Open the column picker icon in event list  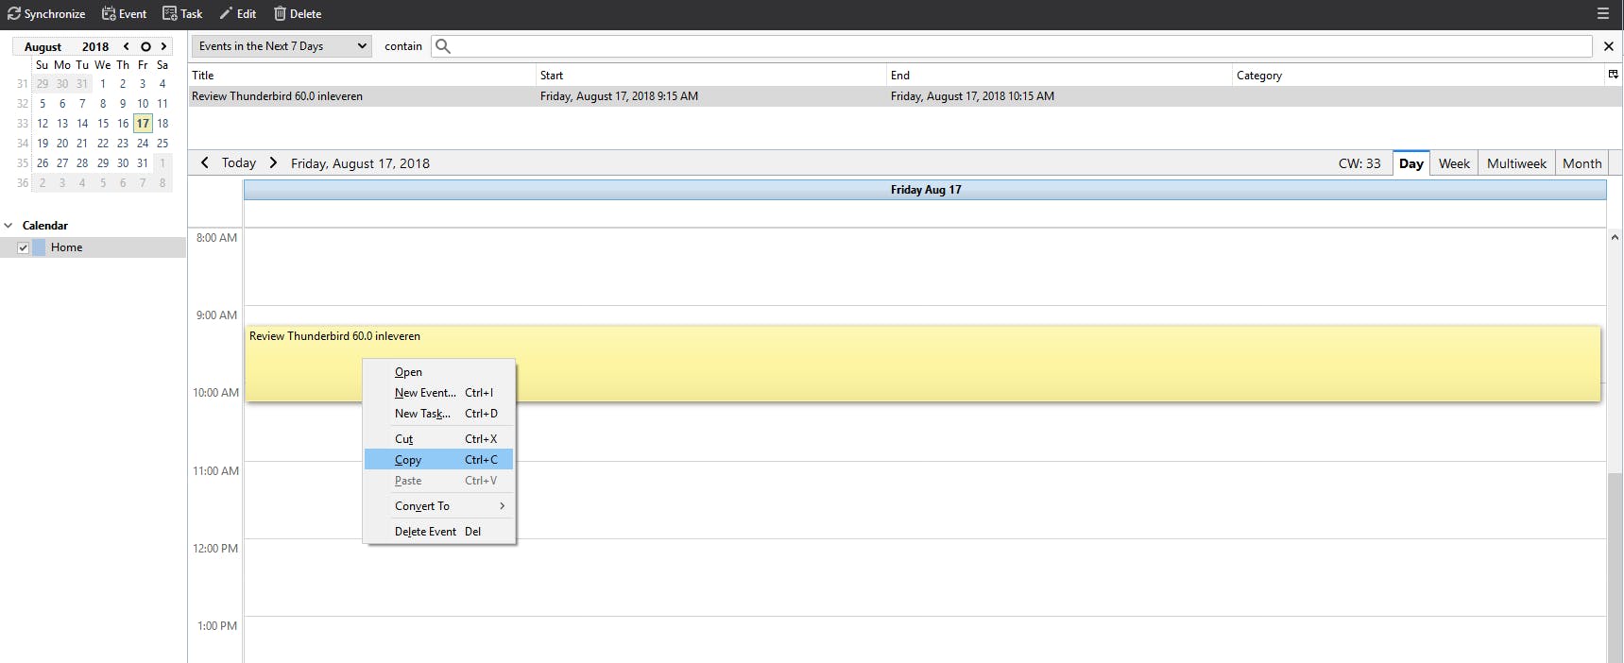(x=1613, y=75)
